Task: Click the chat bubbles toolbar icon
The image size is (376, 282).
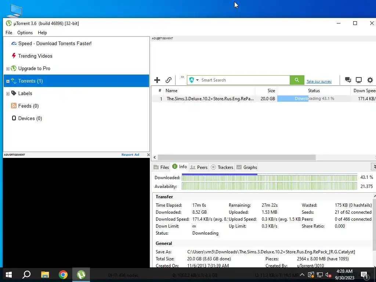Action: pos(348,80)
